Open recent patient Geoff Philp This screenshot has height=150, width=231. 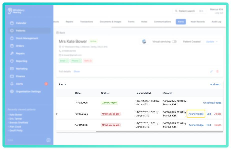tap(16, 130)
